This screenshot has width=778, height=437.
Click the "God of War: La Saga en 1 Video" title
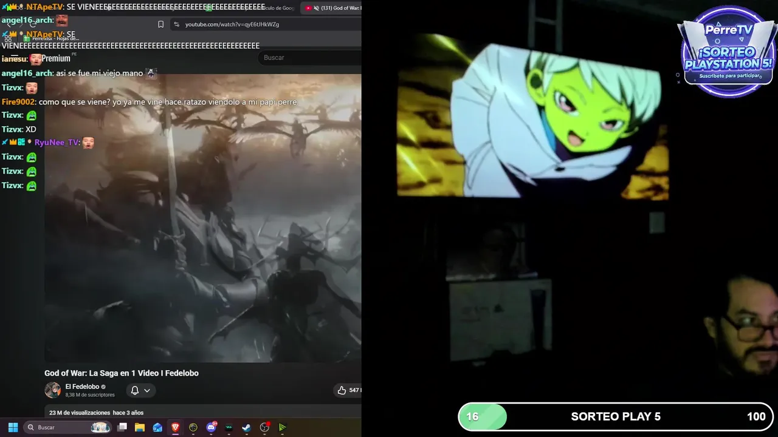tap(122, 373)
